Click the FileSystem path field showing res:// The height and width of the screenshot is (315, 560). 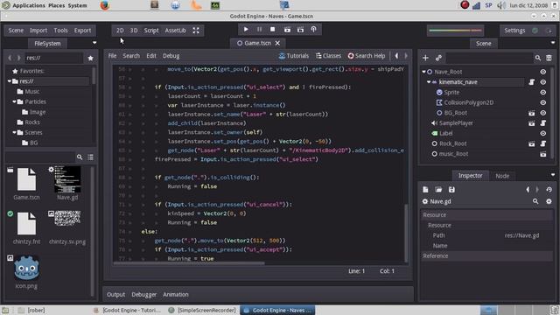pyautogui.click(x=53, y=58)
